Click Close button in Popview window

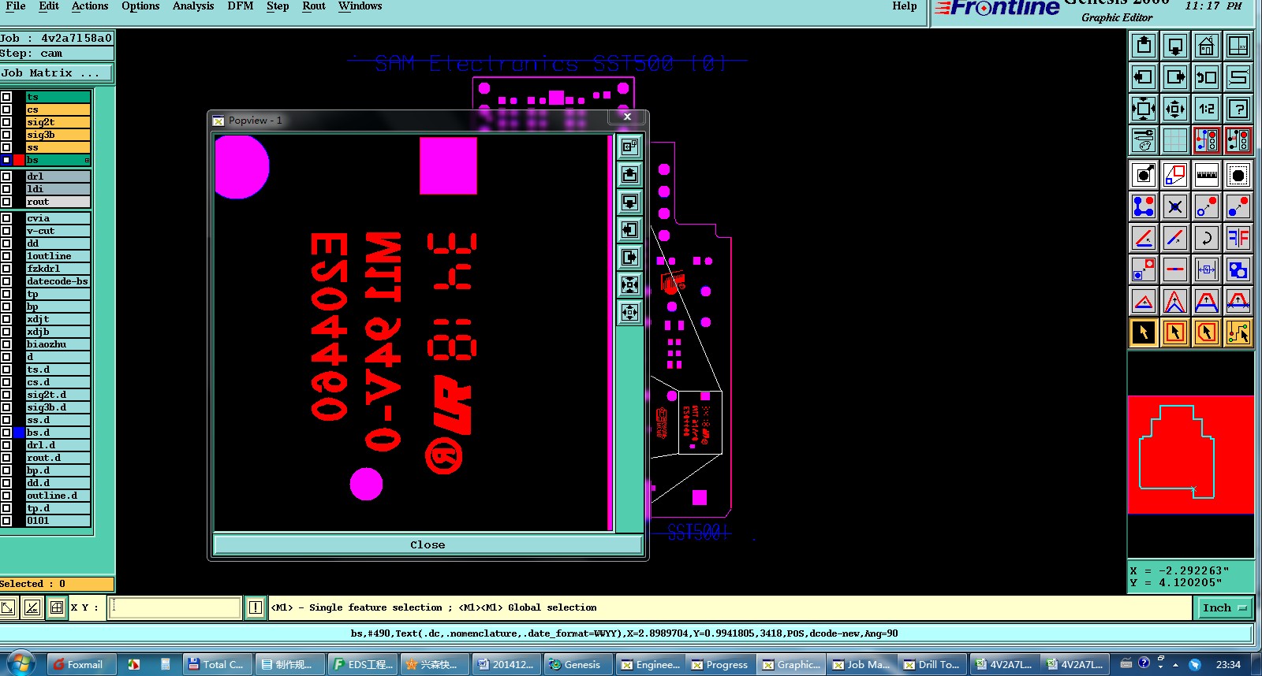click(428, 544)
